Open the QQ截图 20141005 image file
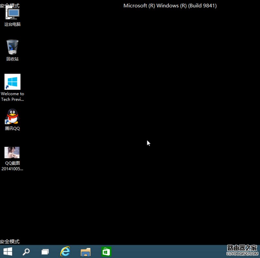 12,152
